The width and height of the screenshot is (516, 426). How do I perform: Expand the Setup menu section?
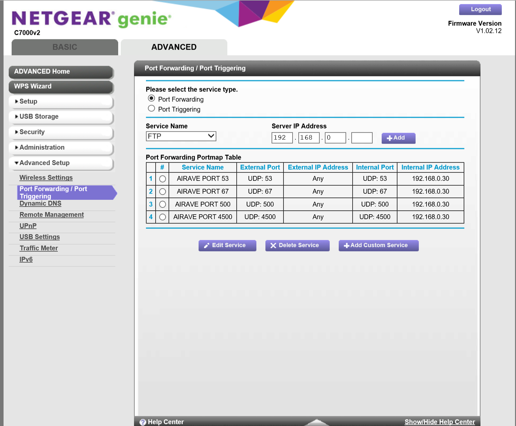(x=61, y=102)
